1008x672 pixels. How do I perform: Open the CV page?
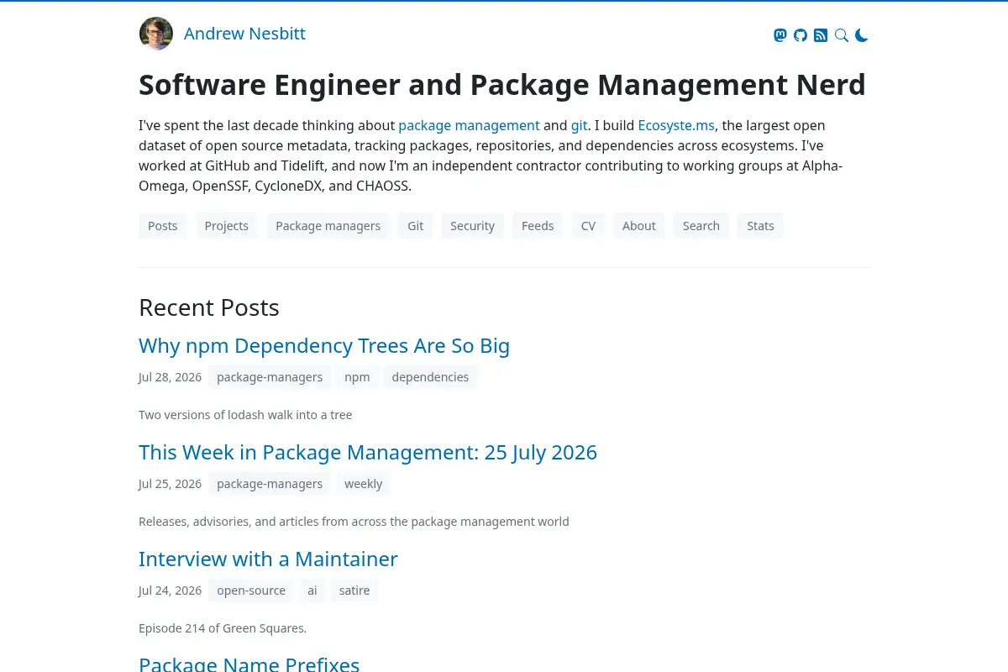click(588, 226)
